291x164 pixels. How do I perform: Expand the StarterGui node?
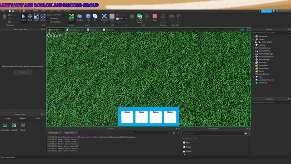(x=254, y=63)
